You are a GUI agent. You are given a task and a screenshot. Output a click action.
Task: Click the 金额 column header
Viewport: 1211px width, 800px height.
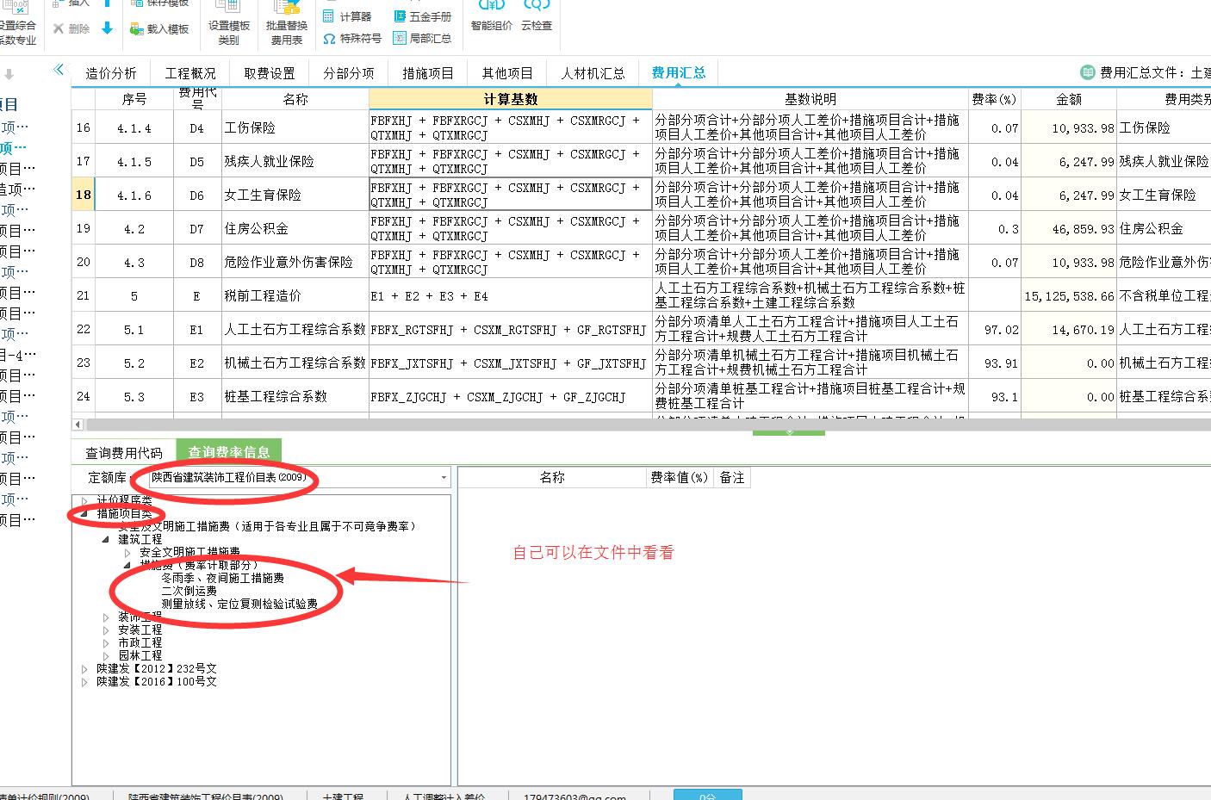1068,99
